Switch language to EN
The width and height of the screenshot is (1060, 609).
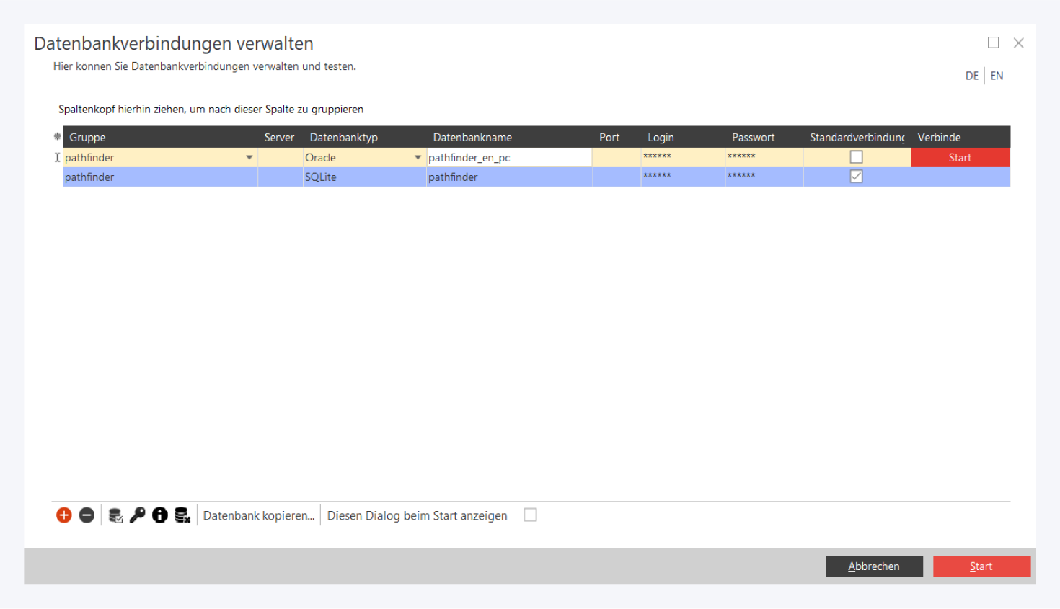997,75
